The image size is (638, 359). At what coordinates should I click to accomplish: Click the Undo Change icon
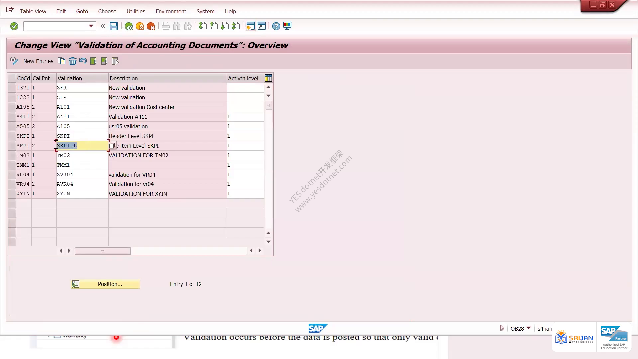83,61
